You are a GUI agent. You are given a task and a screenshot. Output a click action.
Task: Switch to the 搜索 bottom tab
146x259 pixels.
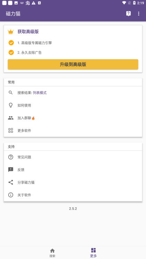(x=52, y=253)
